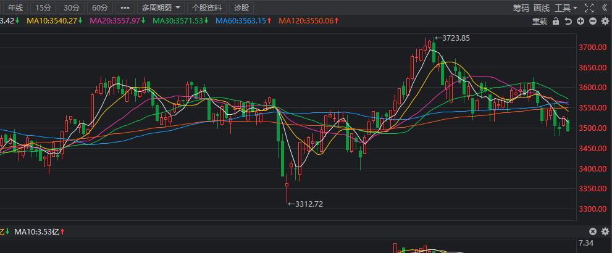Image resolution: width=612 pixels, height=253 pixels.
Task: Click the volume MA10:3.53亿 label
Action: [40, 231]
